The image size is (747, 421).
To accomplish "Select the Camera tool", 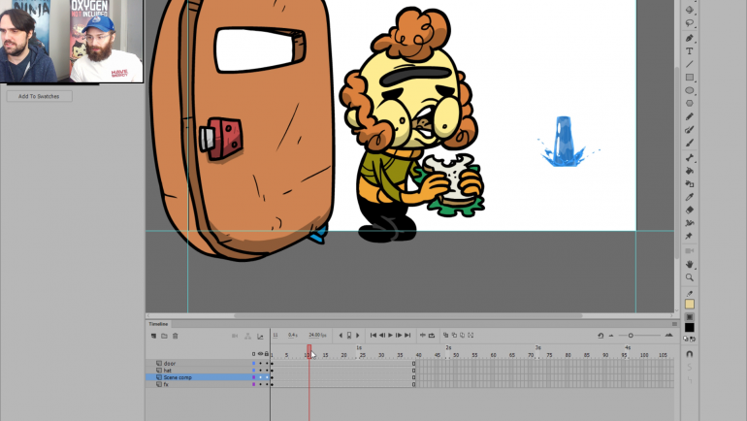I will pos(690,251).
